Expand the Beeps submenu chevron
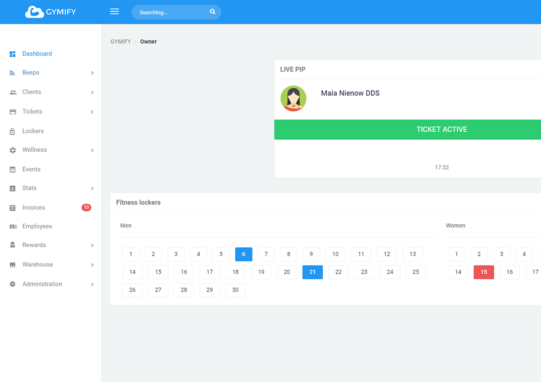541x382 pixels. [92, 73]
